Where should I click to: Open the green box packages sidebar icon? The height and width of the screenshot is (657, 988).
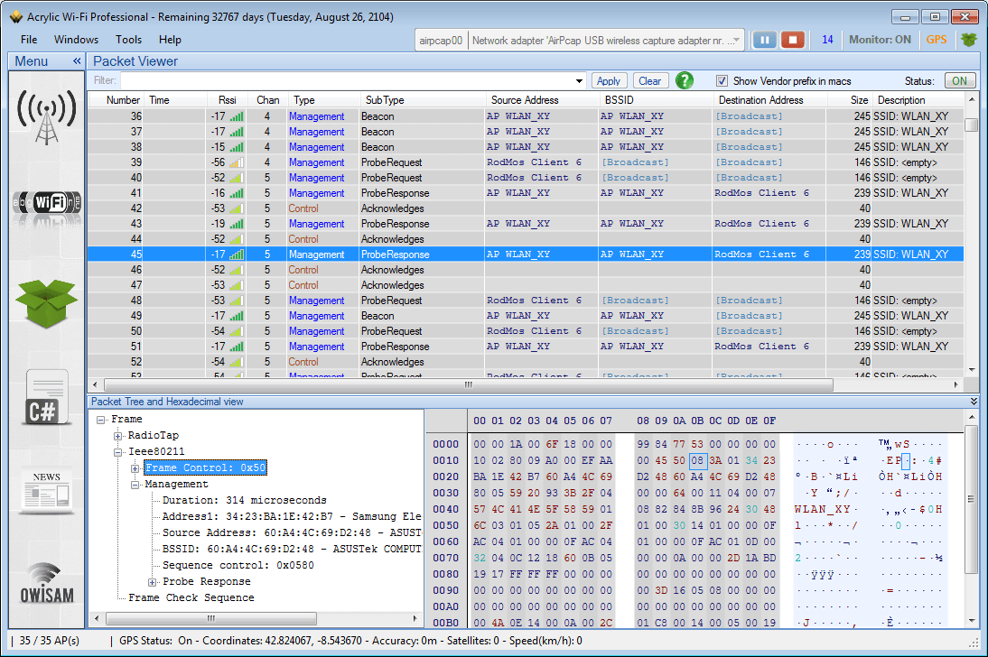point(47,303)
